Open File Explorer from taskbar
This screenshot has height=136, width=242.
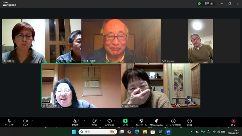(145, 132)
